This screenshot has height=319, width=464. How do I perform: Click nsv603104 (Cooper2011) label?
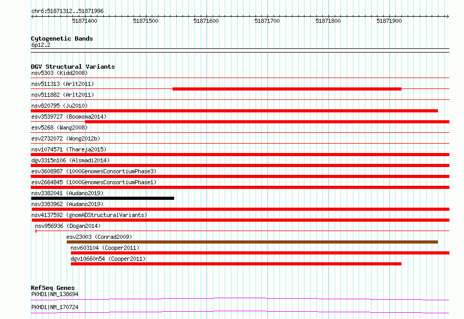click(x=105, y=248)
